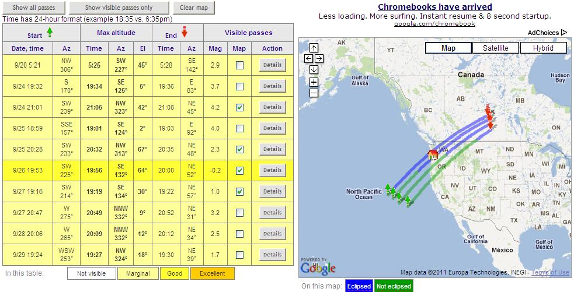
Task: Pan the map down with arrow button
Action: pos(314,70)
